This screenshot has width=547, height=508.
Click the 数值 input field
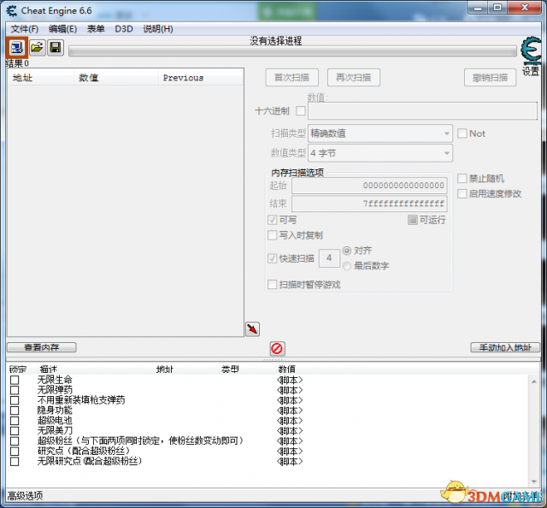pyautogui.click(x=422, y=111)
